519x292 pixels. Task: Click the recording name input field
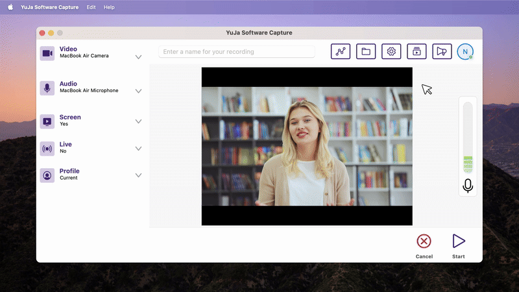[237, 52]
